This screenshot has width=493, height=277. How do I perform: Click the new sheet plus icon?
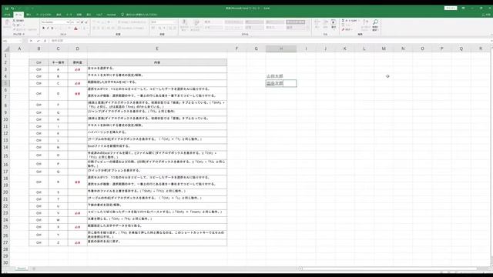(x=34, y=269)
